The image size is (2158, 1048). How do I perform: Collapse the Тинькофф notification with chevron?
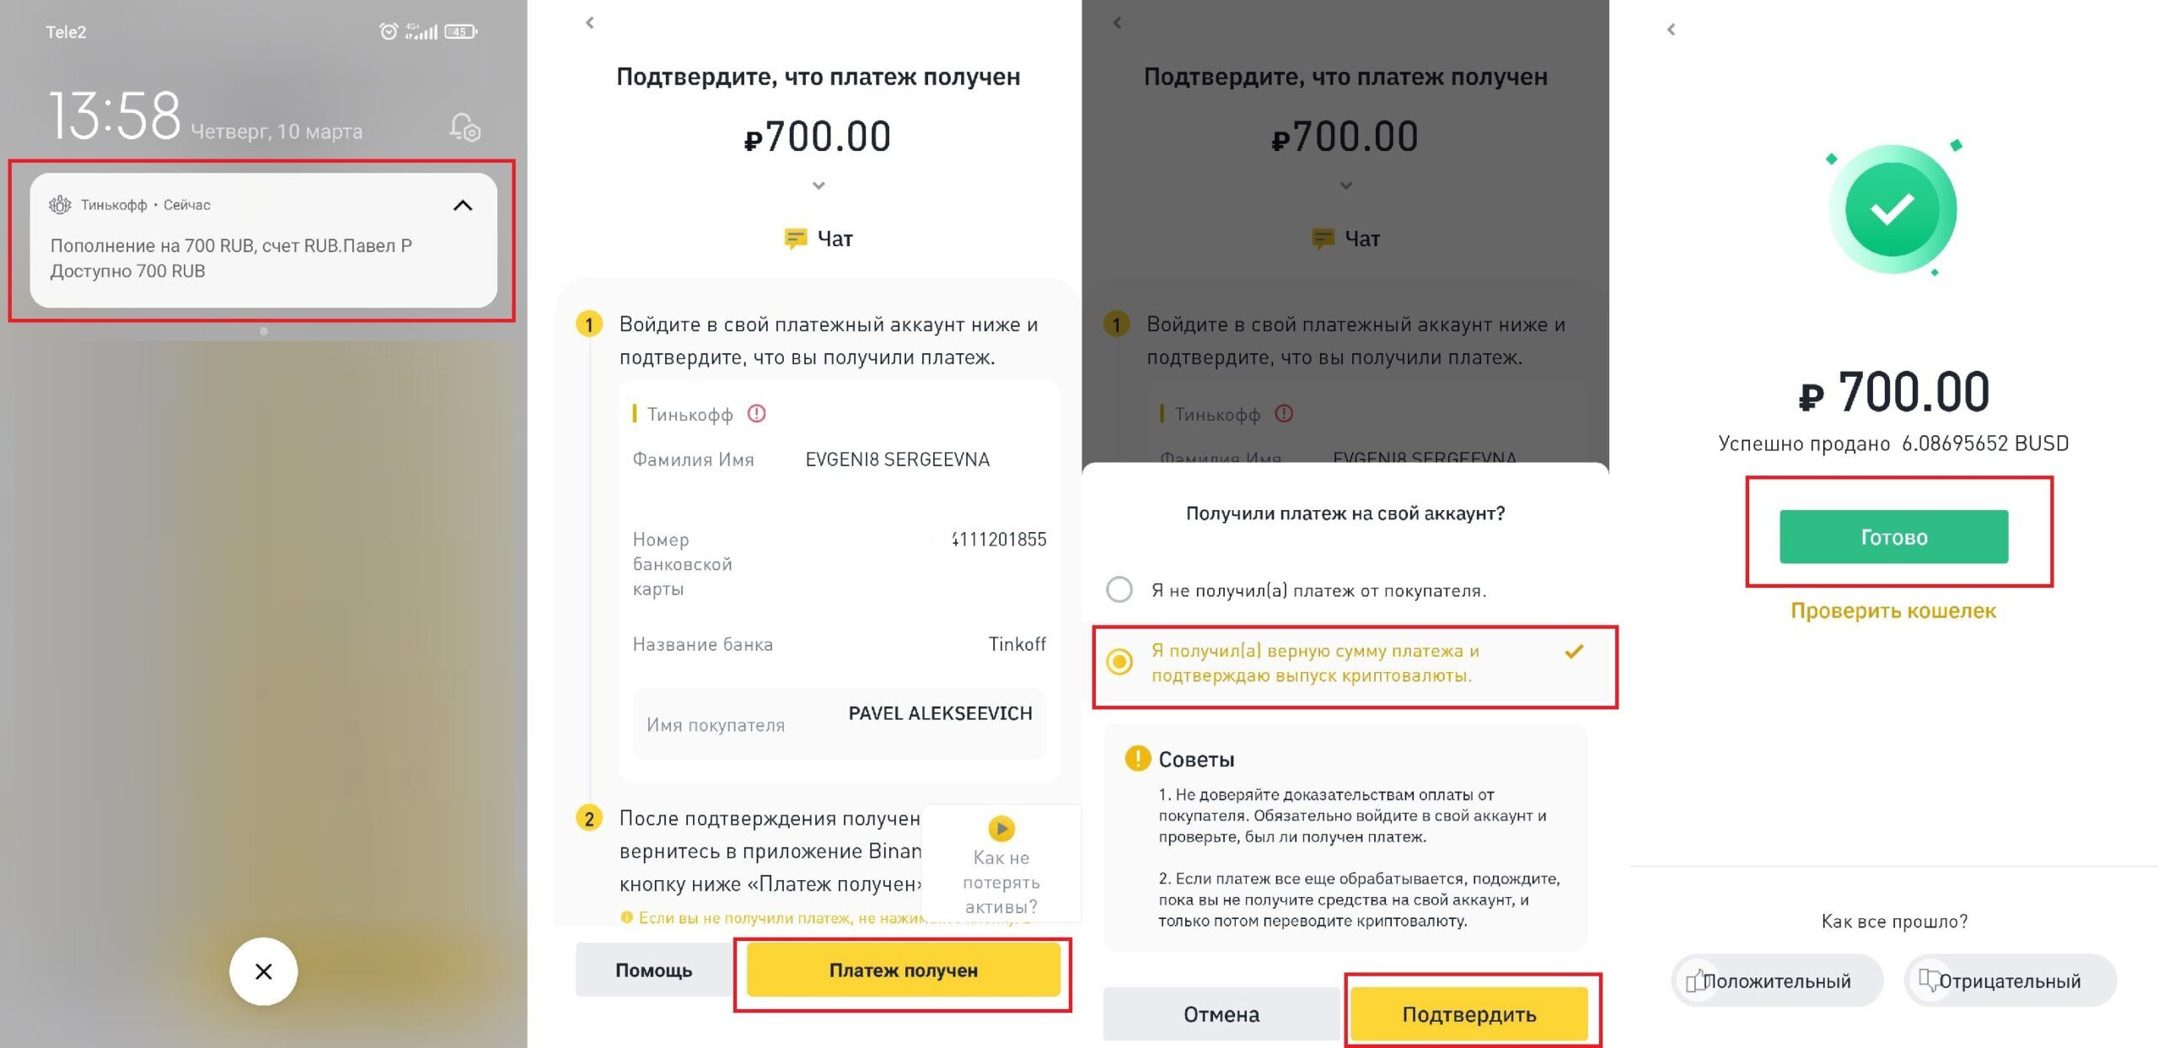pyautogui.click(x=463, y=205)
